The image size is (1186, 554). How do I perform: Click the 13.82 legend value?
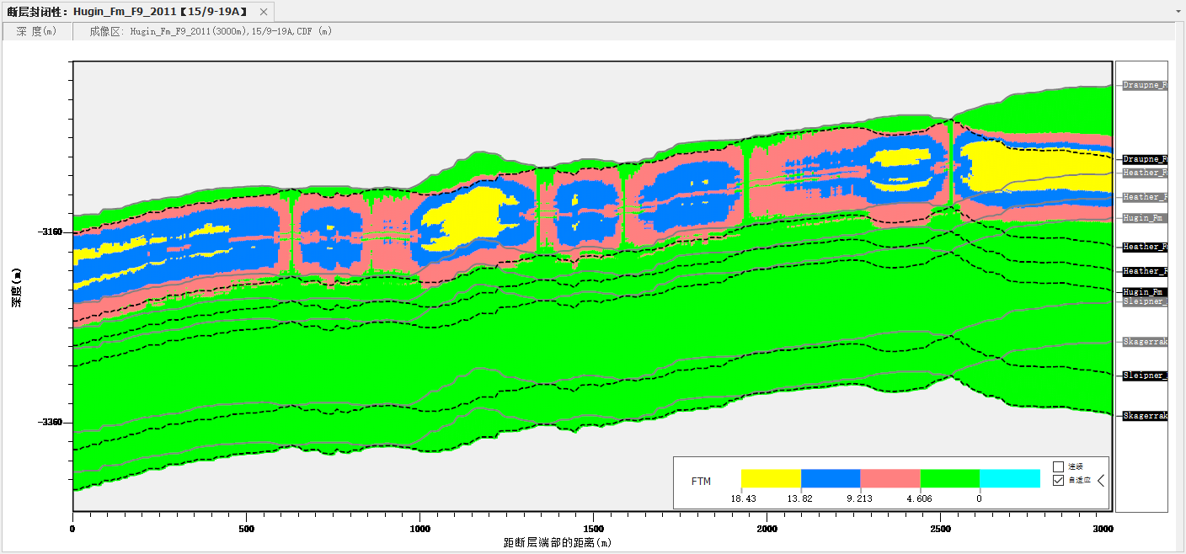[x=801, y=498]
